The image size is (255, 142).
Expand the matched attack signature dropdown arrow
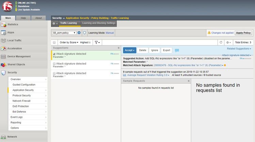point(223,65)
